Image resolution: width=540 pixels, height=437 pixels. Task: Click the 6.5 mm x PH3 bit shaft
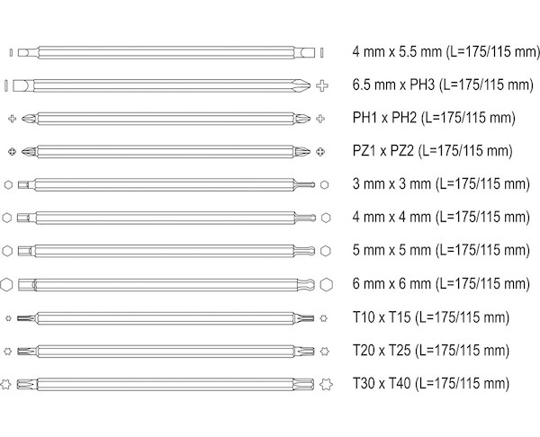[162, 85]
